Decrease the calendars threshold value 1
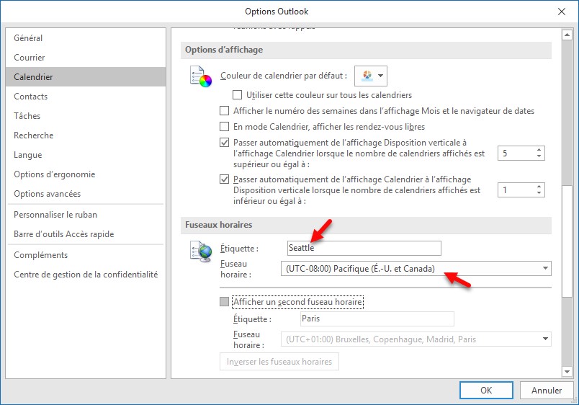The image size is (579, 405). click(x=539, y=193)
